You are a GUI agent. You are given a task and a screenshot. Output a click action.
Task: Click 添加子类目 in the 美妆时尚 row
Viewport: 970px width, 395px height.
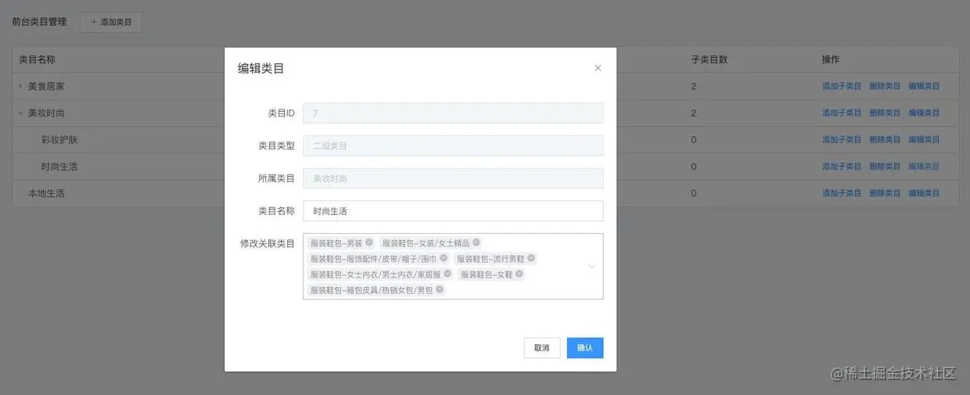842,113
